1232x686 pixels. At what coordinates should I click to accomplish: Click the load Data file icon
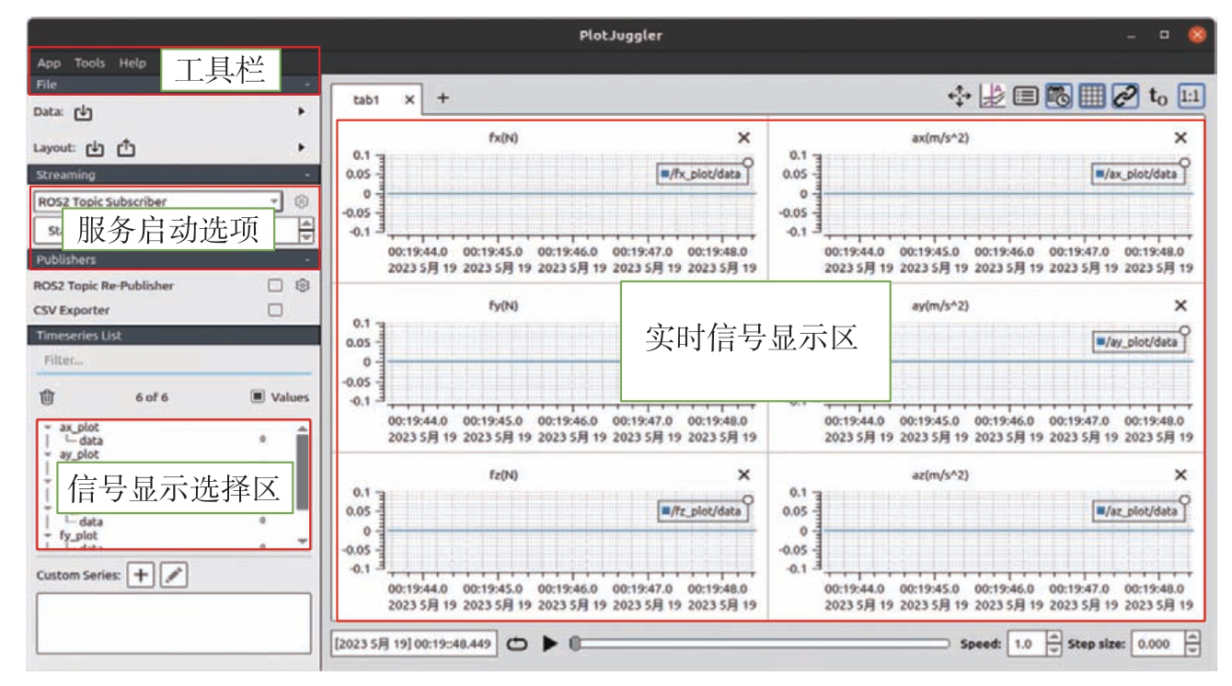[84, 112]
